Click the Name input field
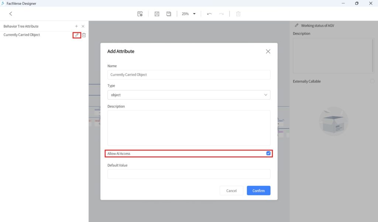The width and height of the screenshot is (378, 222). [x=189, y=74]
